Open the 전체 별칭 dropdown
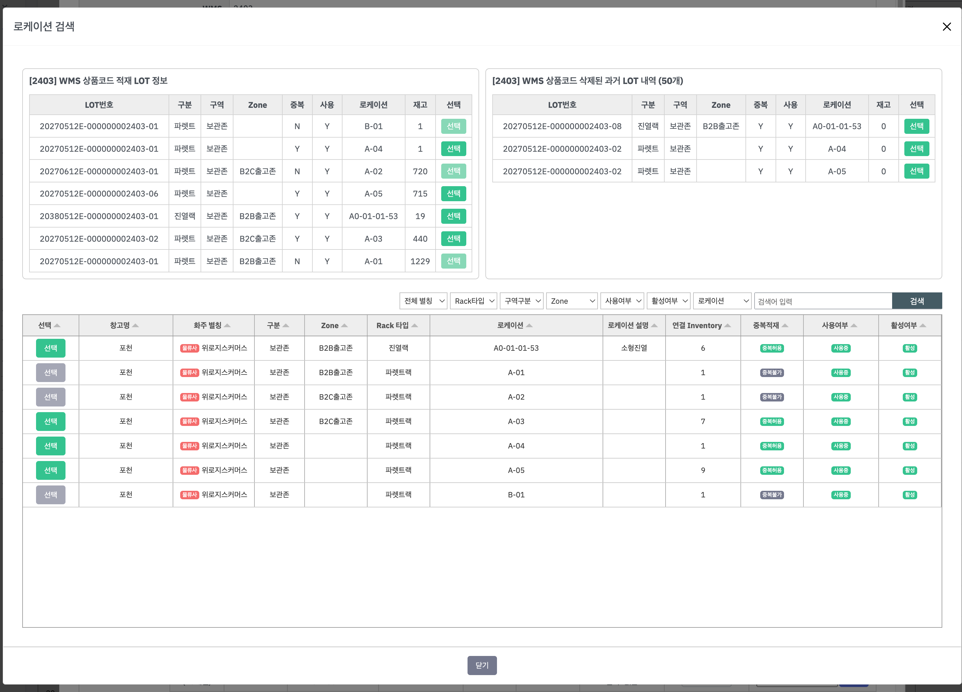This screenshot has height=692, width=962. coord(423,301)
